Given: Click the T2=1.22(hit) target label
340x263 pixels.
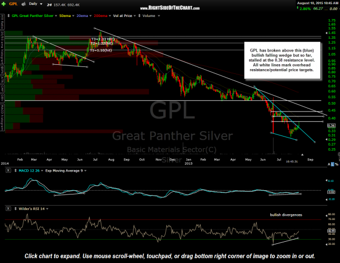Looking at the screenshot, I should 101,44.
